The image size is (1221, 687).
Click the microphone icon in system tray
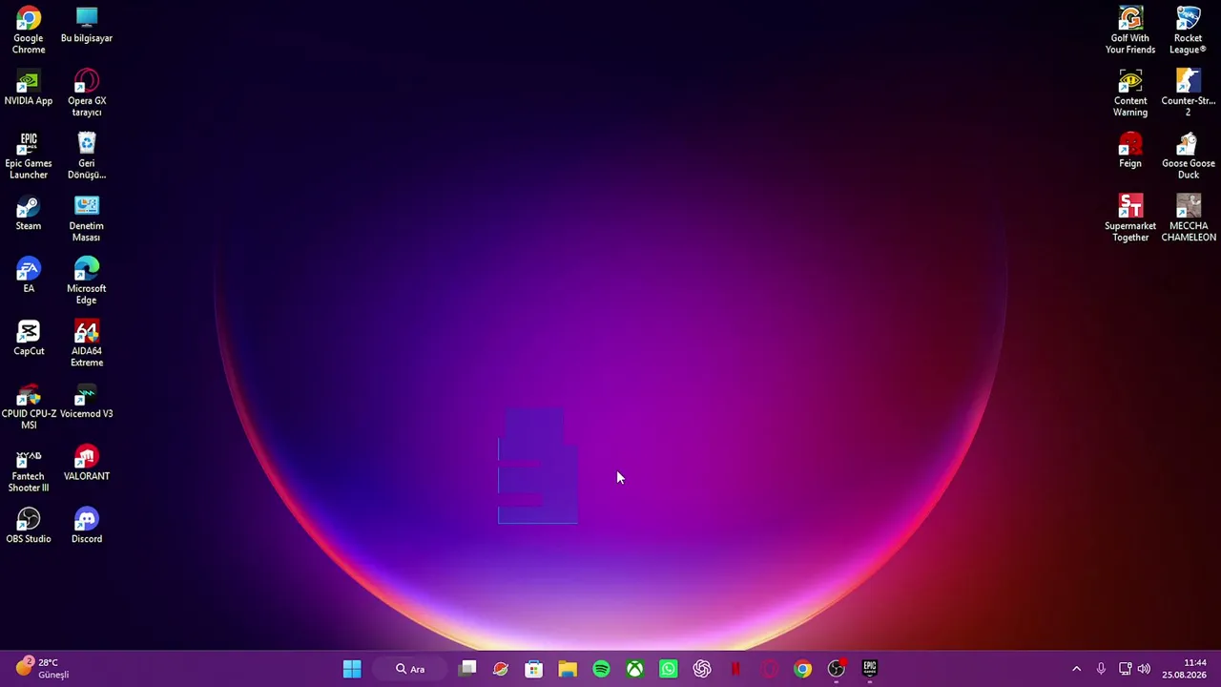1101,669
